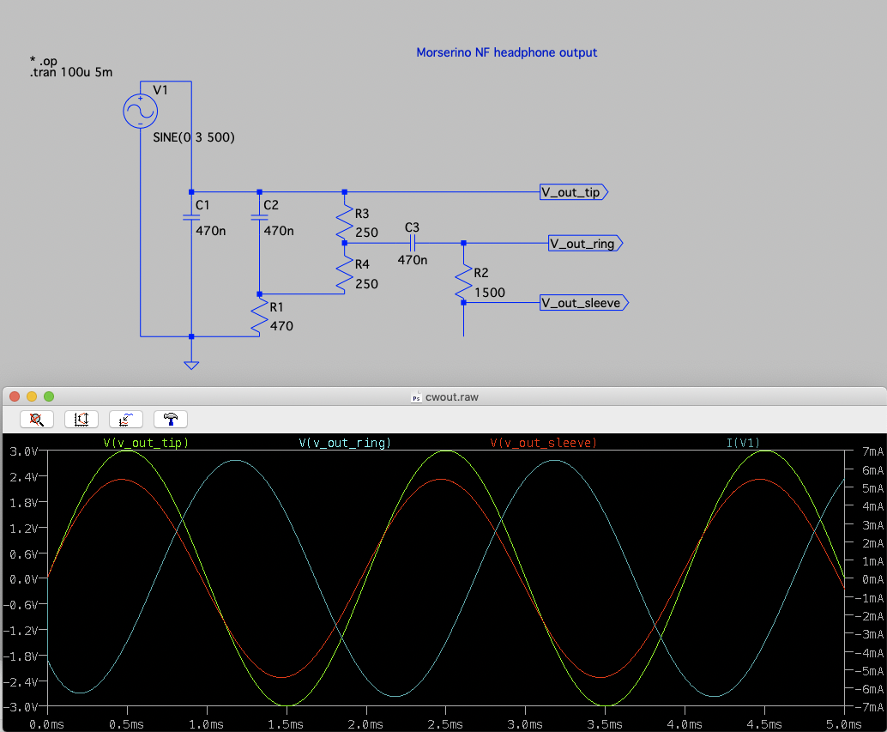The width and height of the screenshot is (887, 732).
Task: Select the R2 resistor symbol
Action: pyautogui.click(x=463, y=283)
